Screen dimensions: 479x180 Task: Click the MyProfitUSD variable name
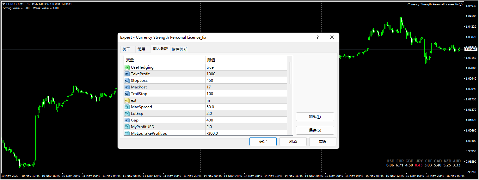tap(143, 127)
